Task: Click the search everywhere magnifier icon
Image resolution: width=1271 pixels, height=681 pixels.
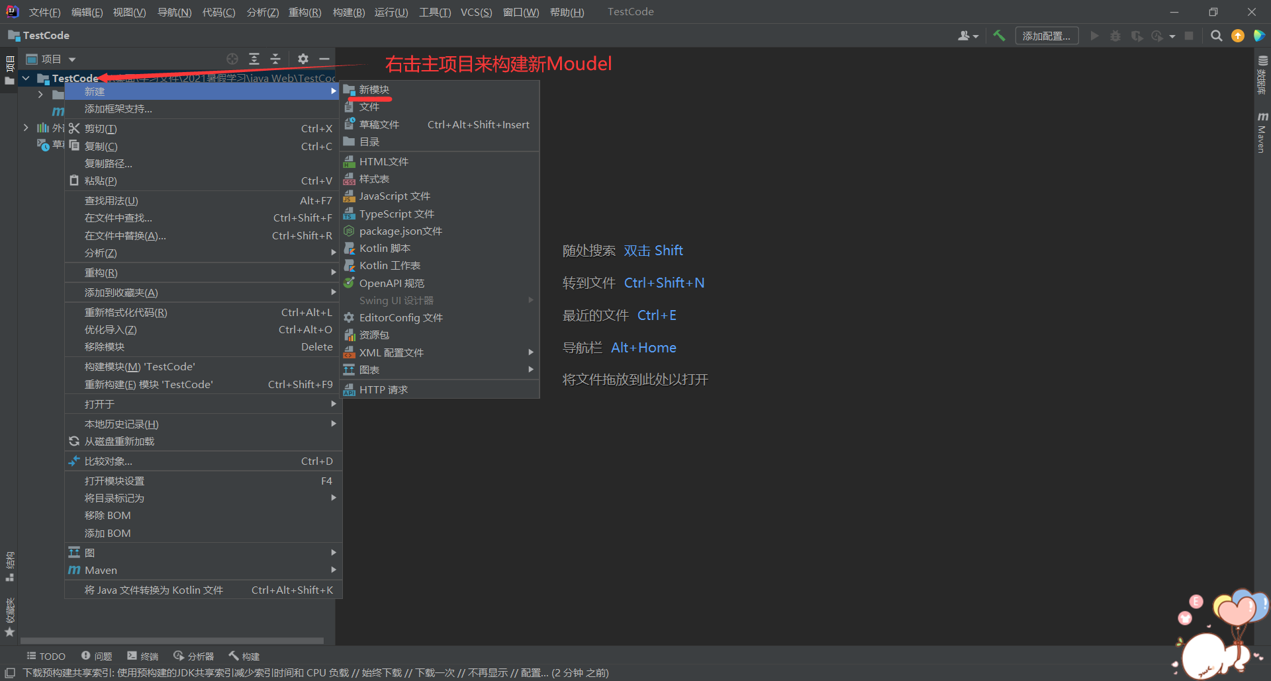Action: [1216, 36]
